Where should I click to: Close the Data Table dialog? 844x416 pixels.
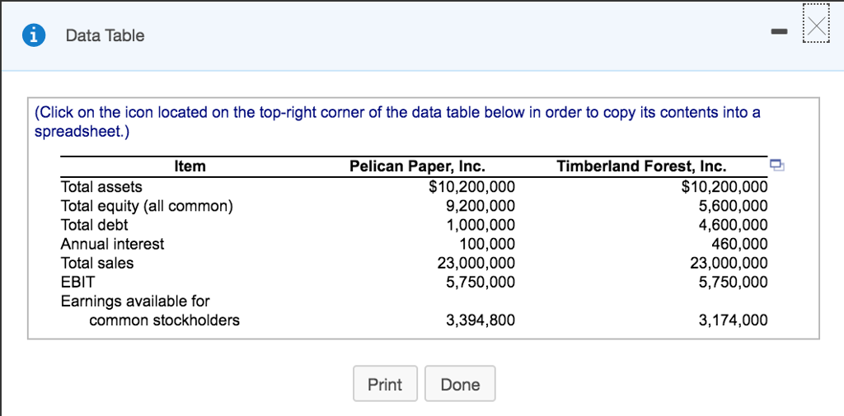coord(817,24)
